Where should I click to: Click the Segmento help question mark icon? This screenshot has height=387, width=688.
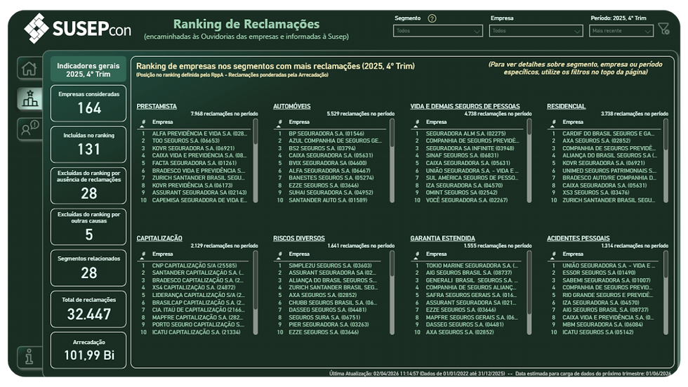(x=432, y=18)
